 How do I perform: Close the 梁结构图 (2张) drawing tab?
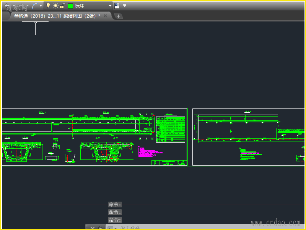click(106, 16)
